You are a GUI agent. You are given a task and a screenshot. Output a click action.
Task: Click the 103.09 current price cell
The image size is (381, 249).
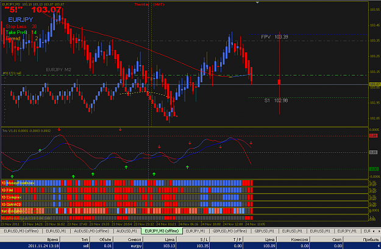point(269,246)
